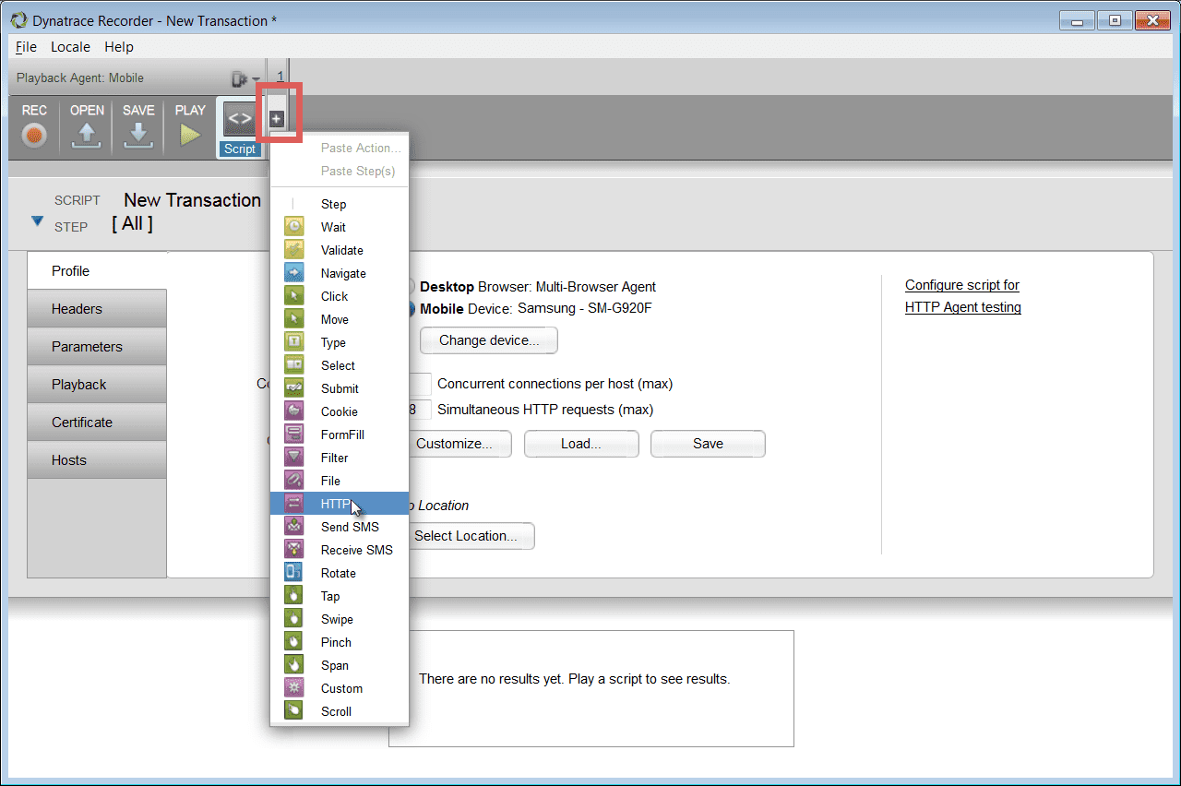Click the Load button
Image resolution: width=1181 pixels, height=786 pixels.
pyautogui.click(x=581, y=444)
